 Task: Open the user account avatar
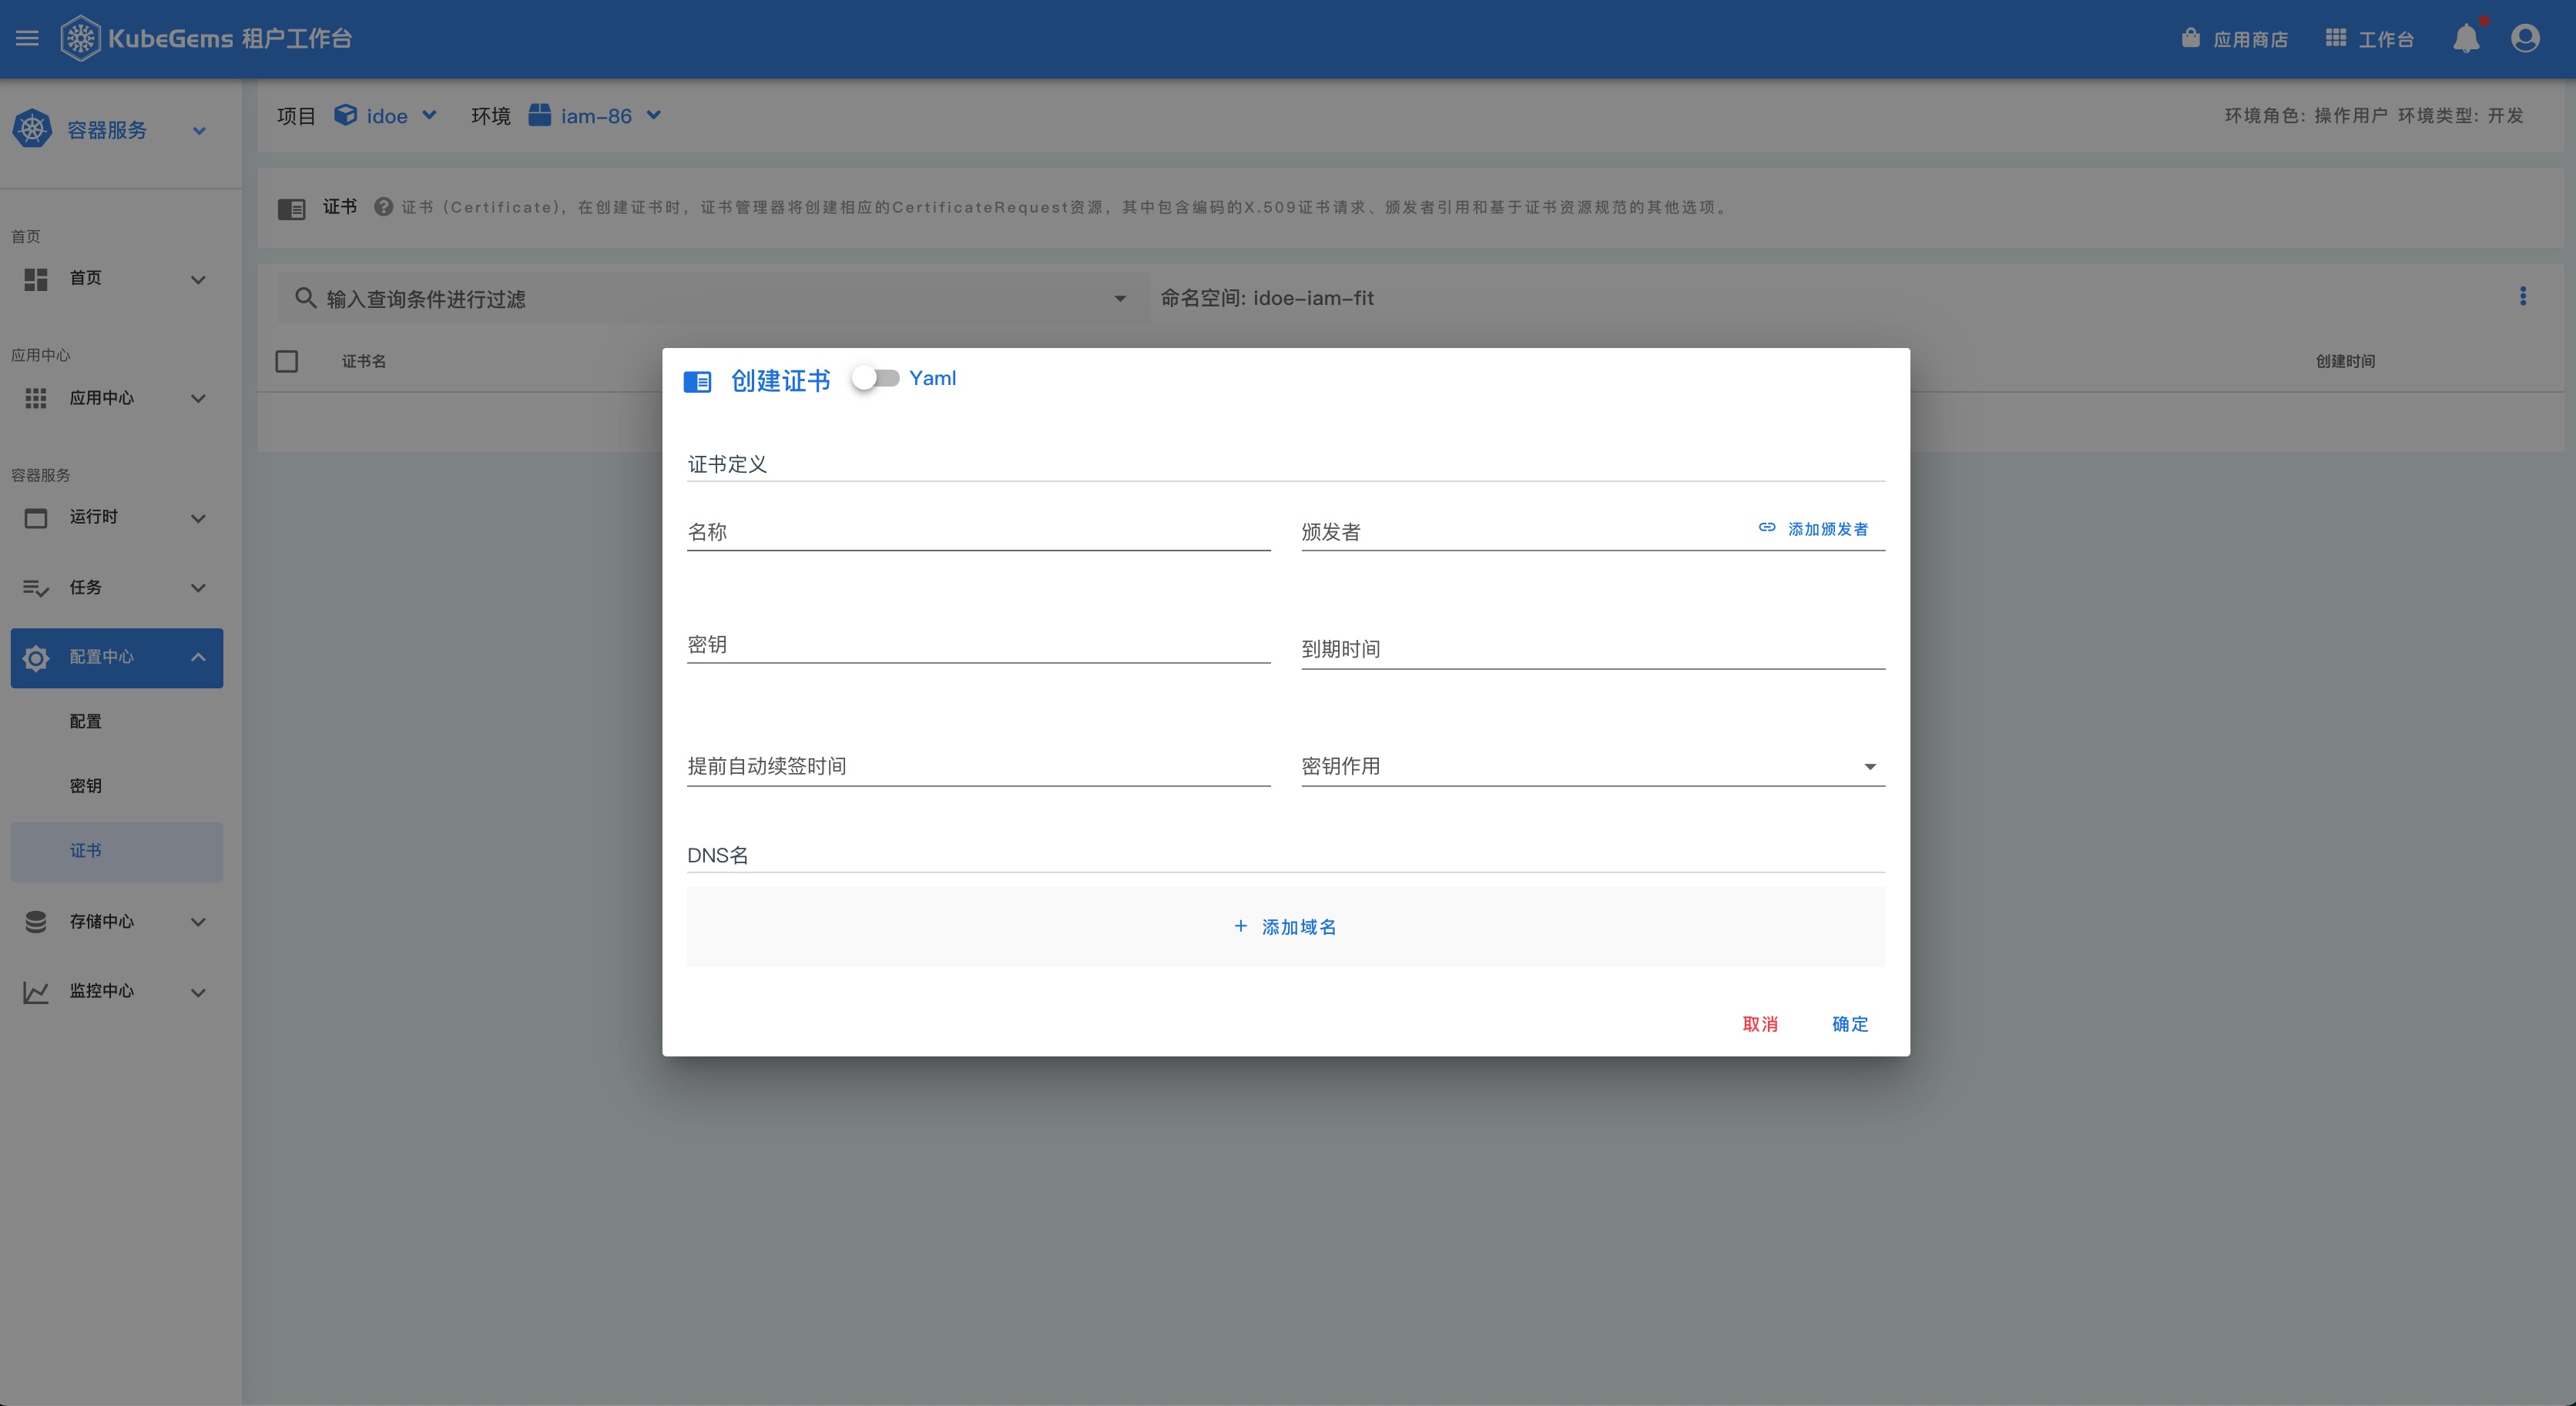(2525, 38)
